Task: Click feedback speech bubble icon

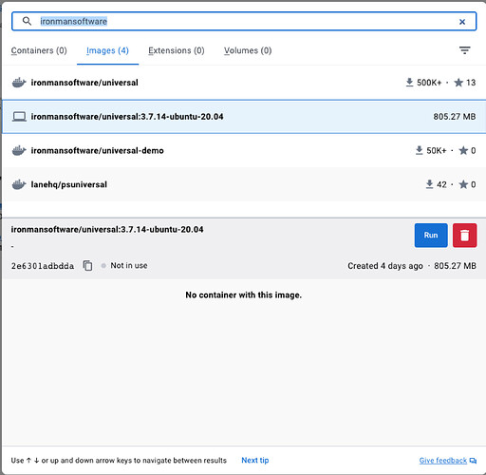Action: [x=473, y=461]
